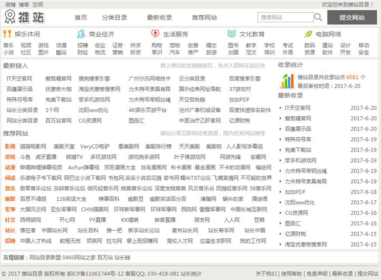Image resolution: width=381 pixels, height=280 pixels.
Task: Open 关于我们 in the footer
Action: (266, 274)
